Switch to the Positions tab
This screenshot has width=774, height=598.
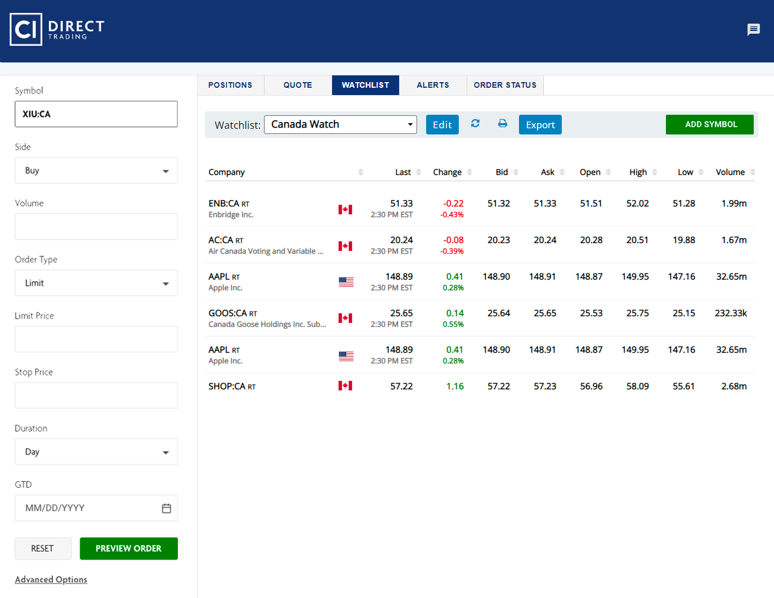click(230, 85)
